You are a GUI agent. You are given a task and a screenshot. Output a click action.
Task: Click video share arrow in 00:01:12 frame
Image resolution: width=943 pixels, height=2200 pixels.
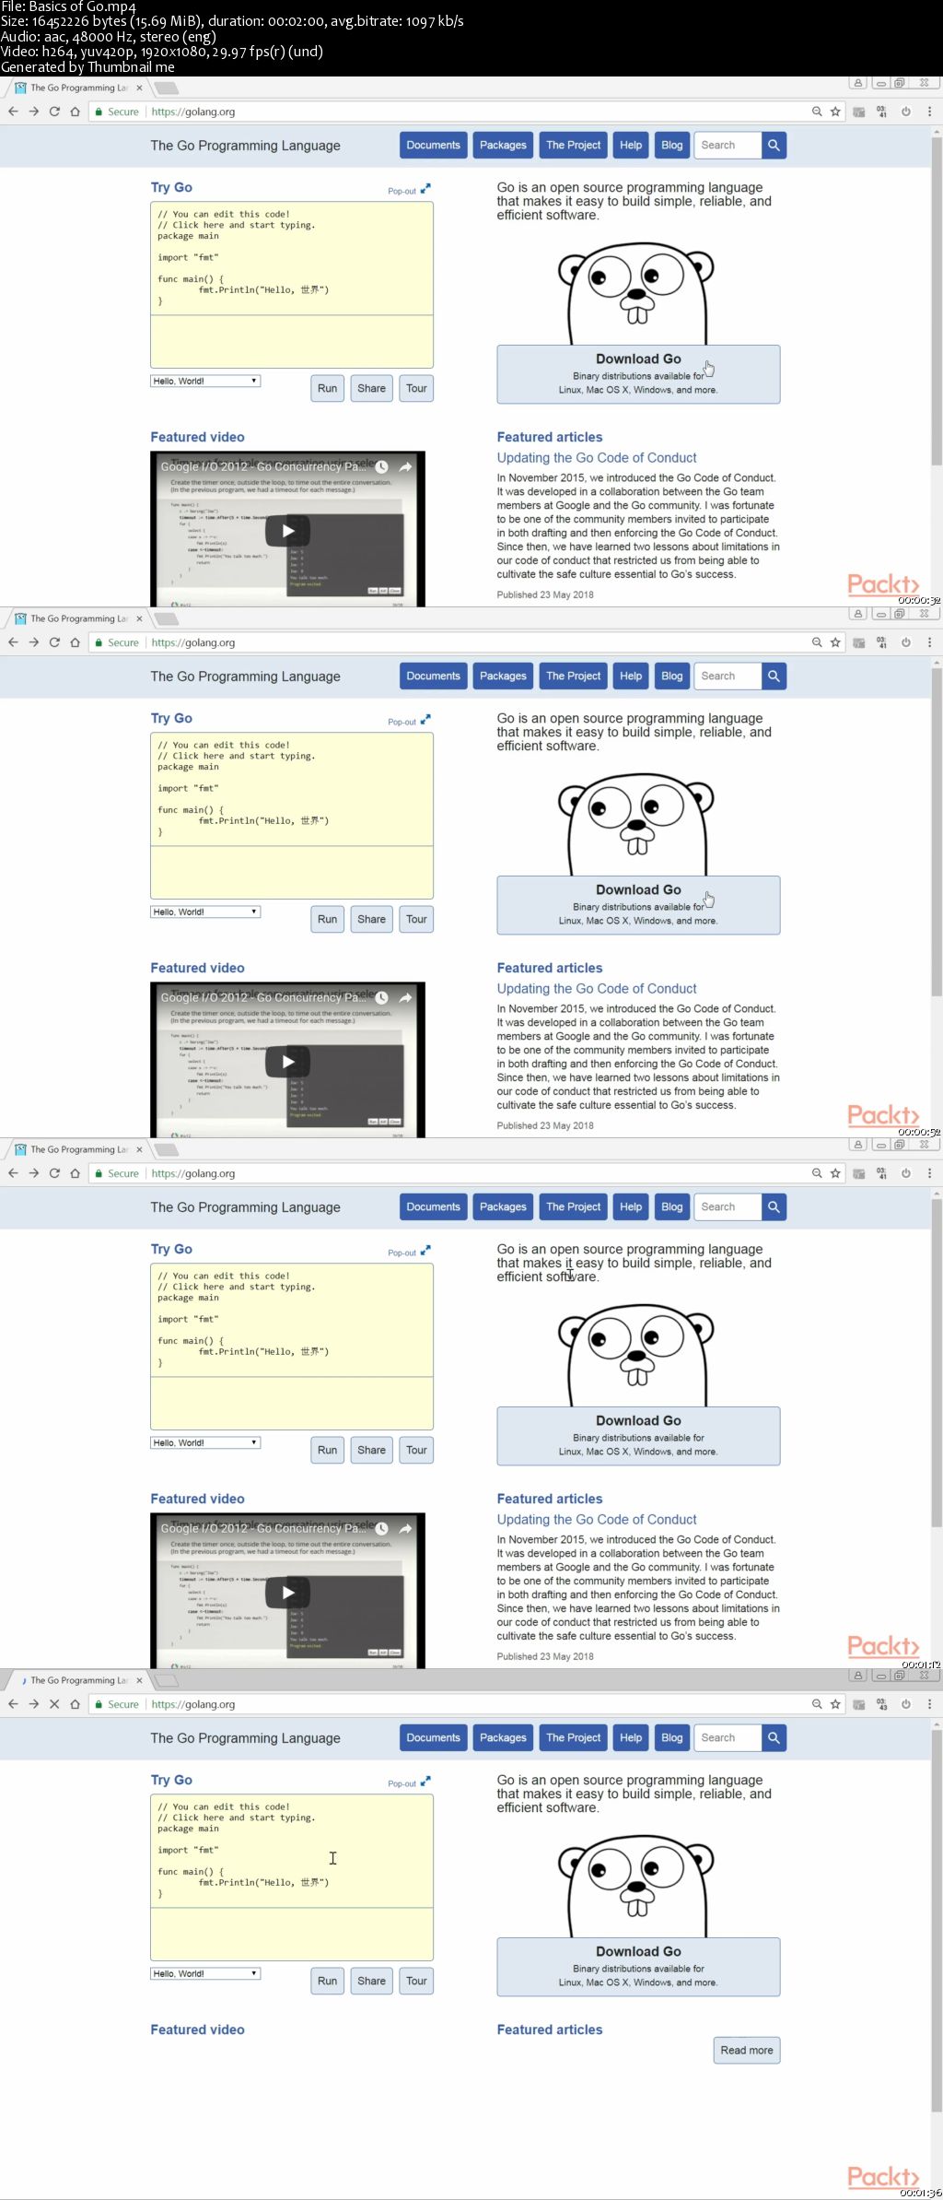(x=405, y=1529)
